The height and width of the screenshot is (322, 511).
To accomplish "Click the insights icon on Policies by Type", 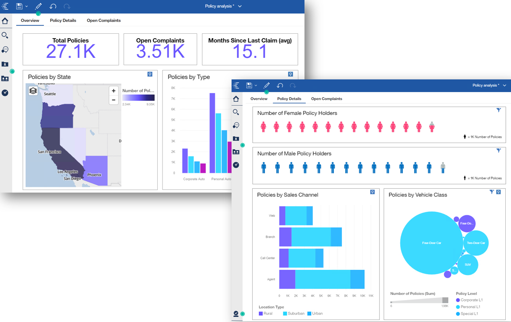I will pyautogui.click(x=290, y=74).
